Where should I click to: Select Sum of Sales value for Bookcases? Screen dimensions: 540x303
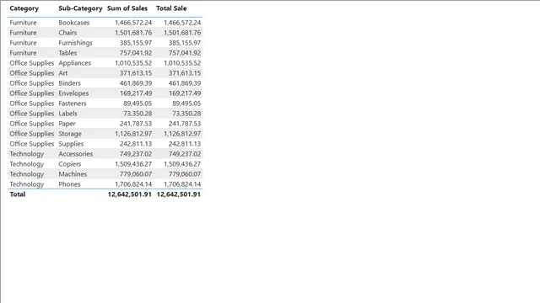(133, 23)
